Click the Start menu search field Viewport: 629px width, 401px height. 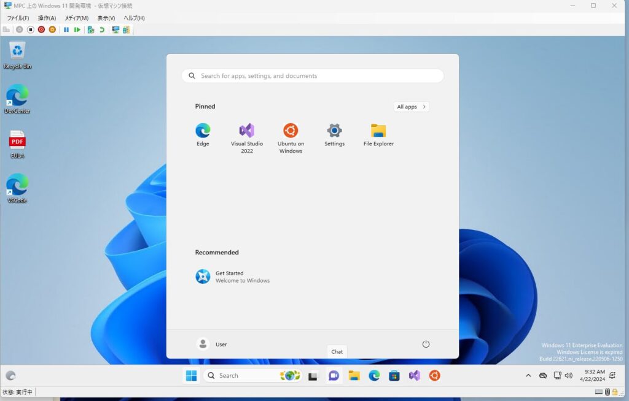point(313,75)
